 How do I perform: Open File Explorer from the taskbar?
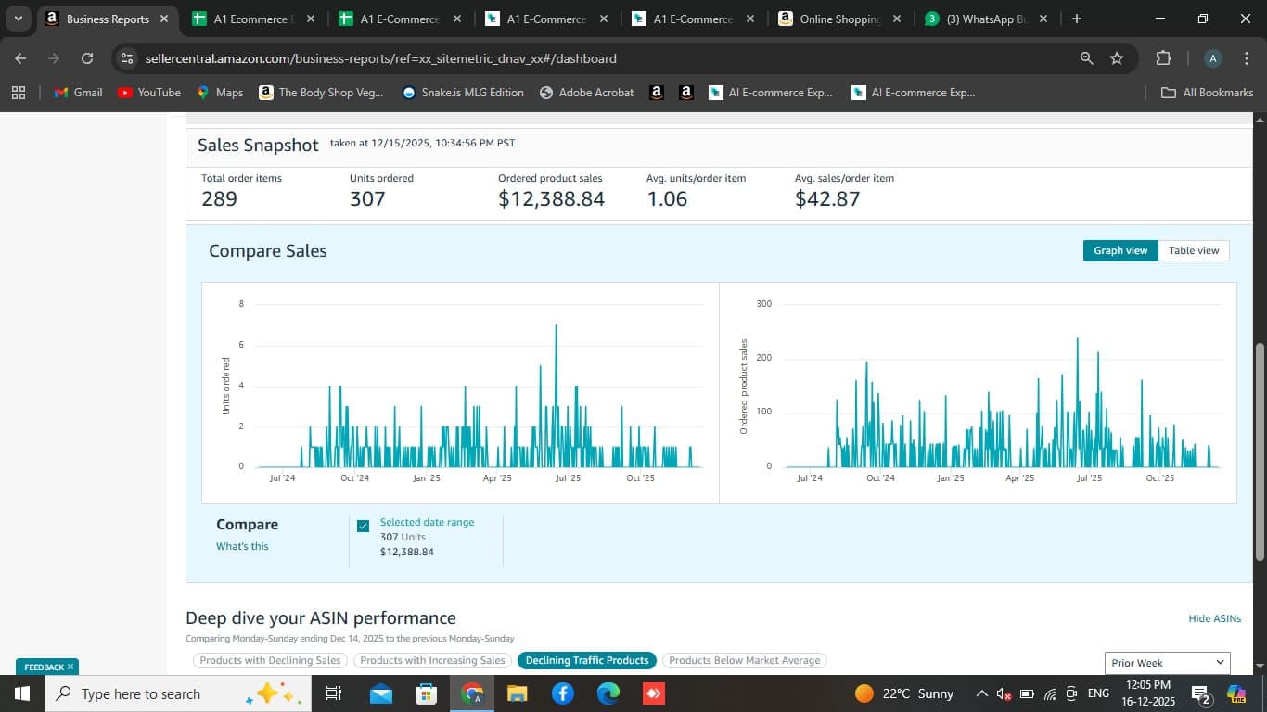517,693
